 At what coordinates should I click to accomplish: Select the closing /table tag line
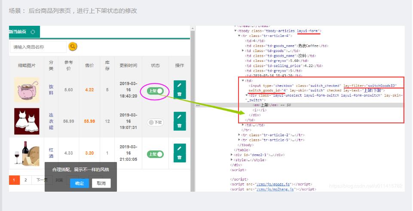242,150
